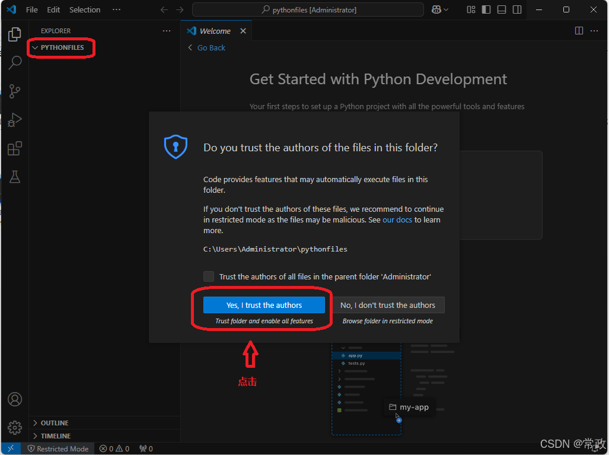This screenshot has height=455, width=609.
Task: Open the File menu
Action: point(32,9)
